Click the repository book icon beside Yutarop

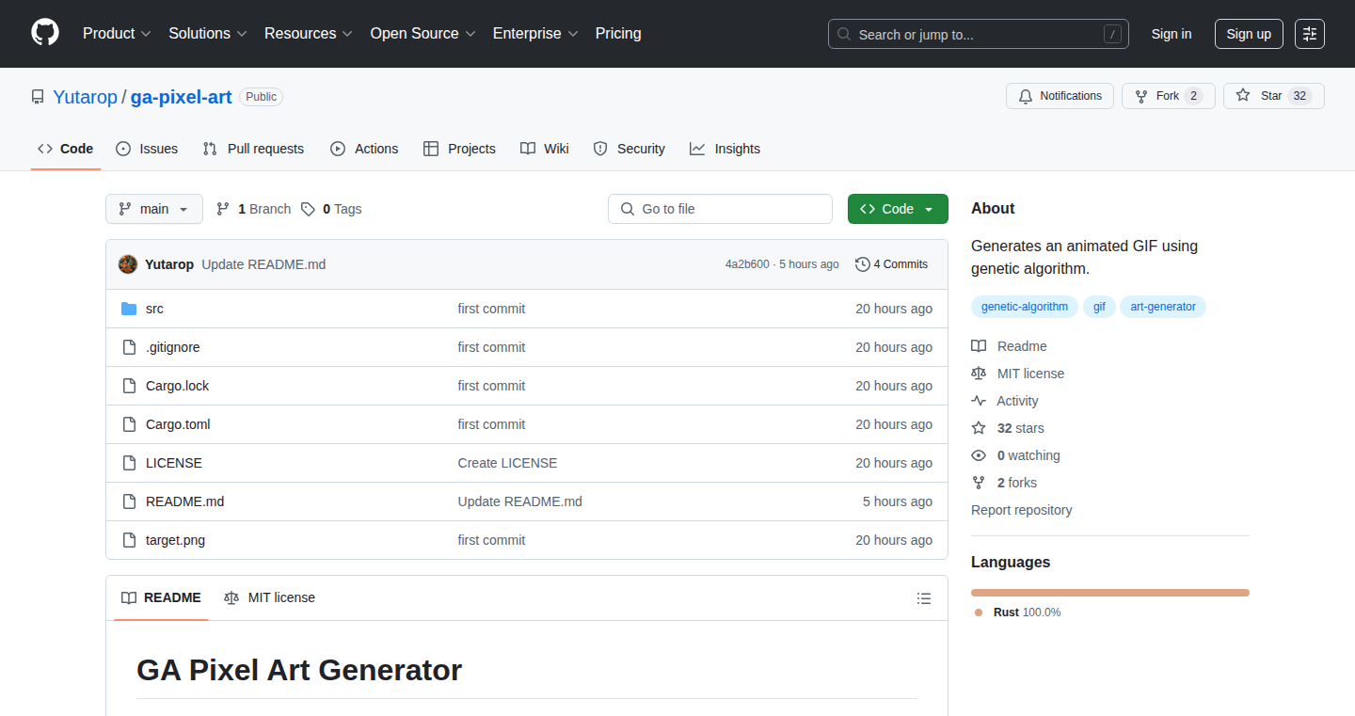tap(38, 97)
